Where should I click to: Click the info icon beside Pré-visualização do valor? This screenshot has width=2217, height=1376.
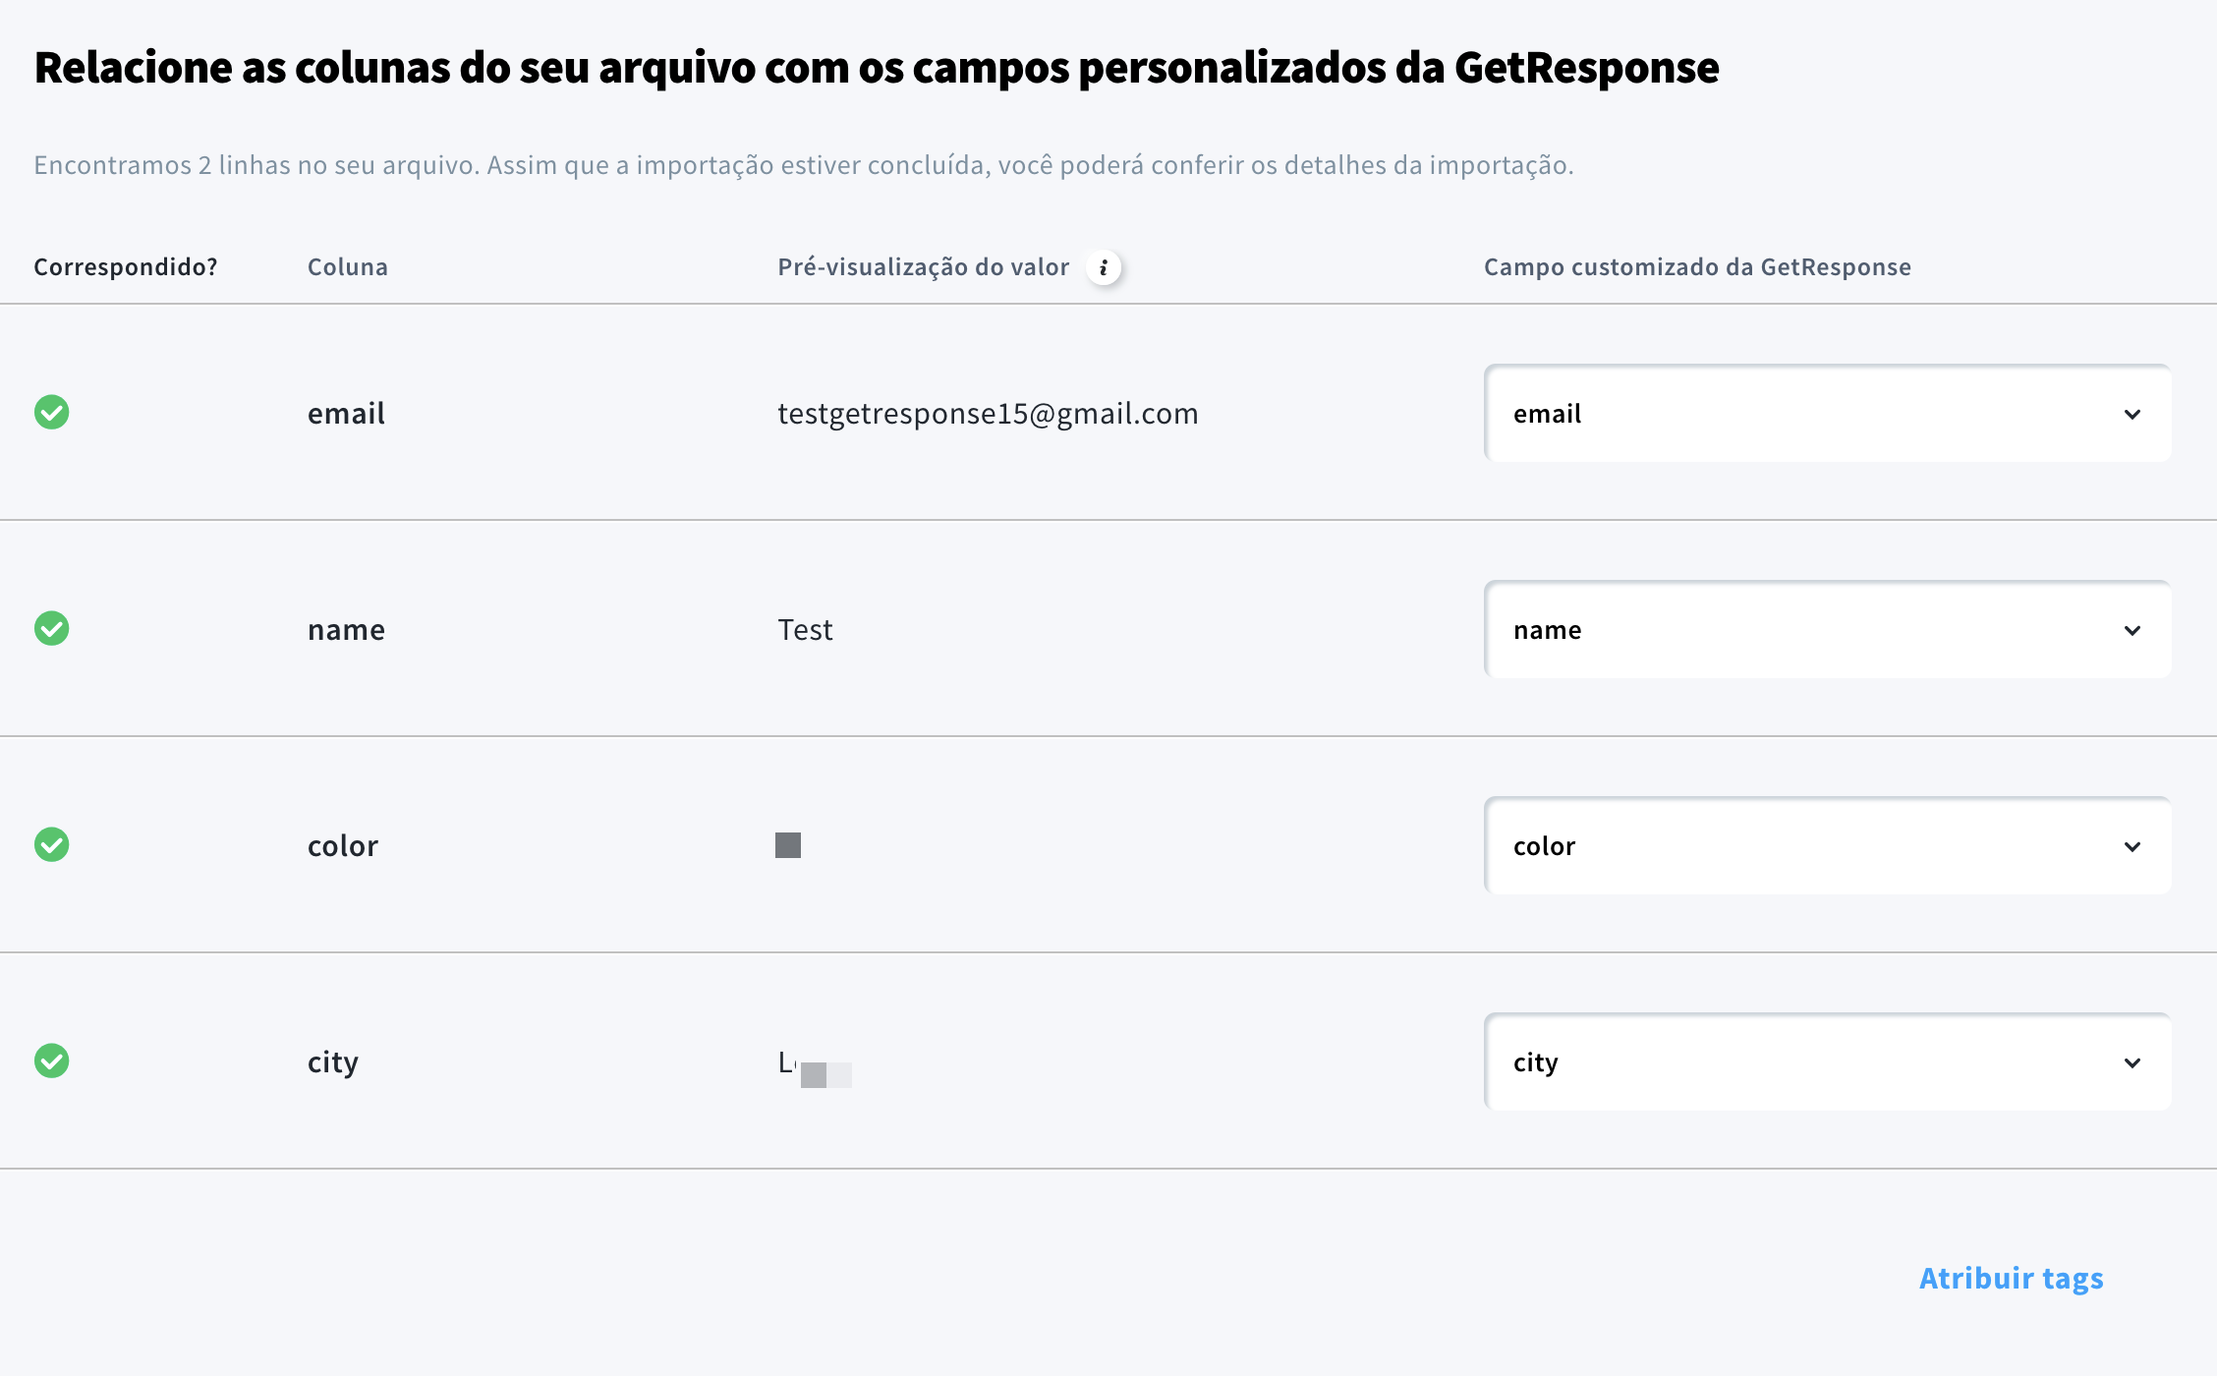click(1104, 267)
